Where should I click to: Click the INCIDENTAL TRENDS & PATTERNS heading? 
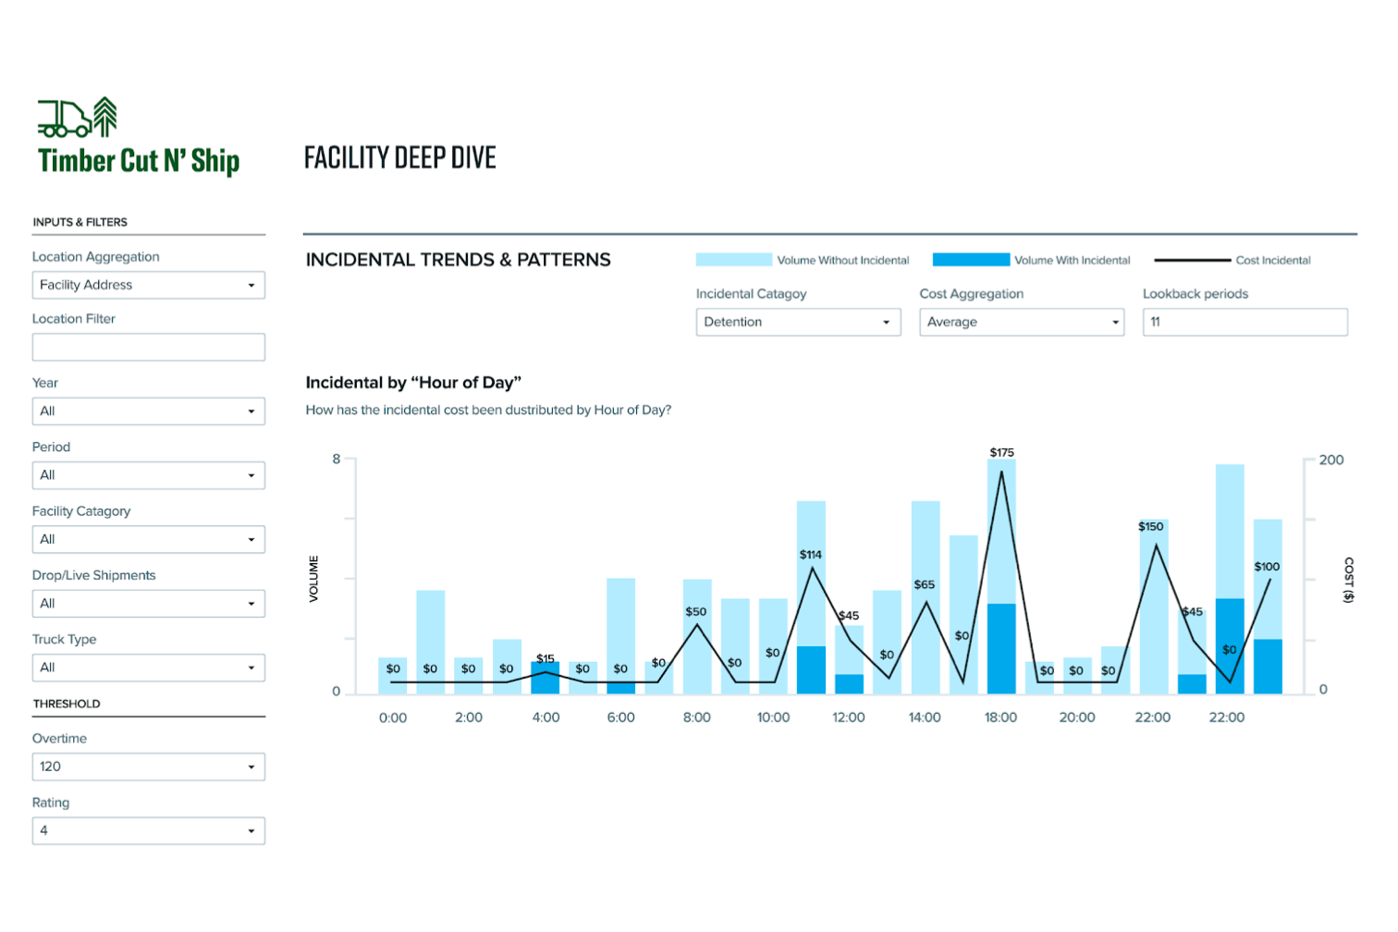458,260
